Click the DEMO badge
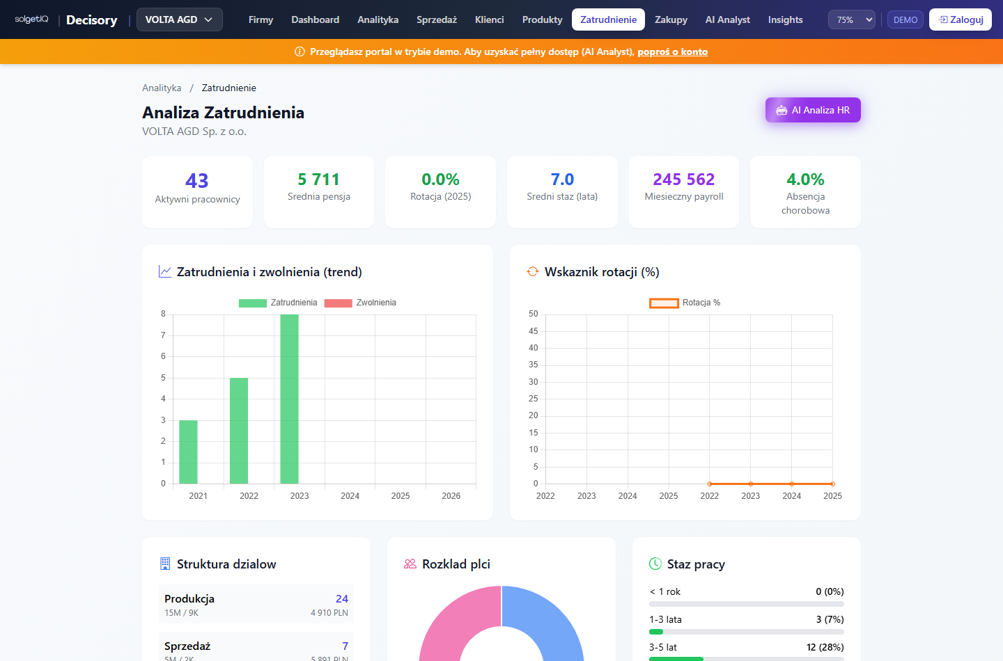Viewport: 1003px width, 661px height. pyautogui.click(x=905, y=19)
